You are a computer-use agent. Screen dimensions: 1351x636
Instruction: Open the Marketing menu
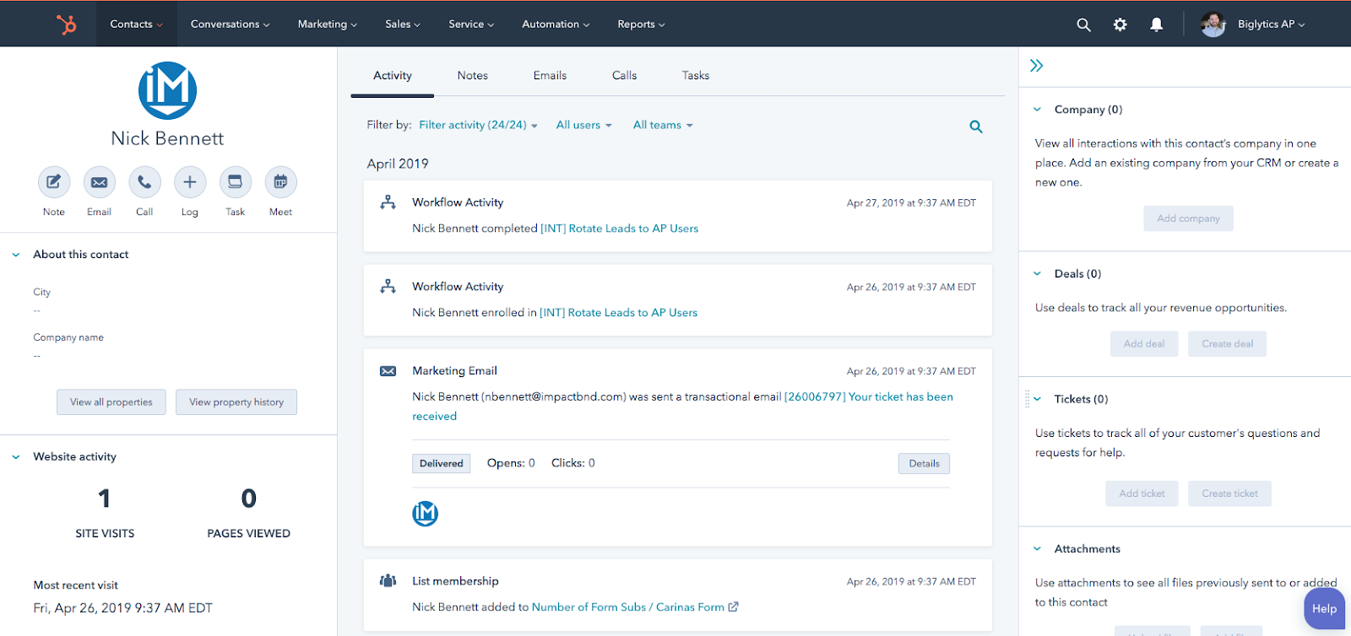coord(328,24)
